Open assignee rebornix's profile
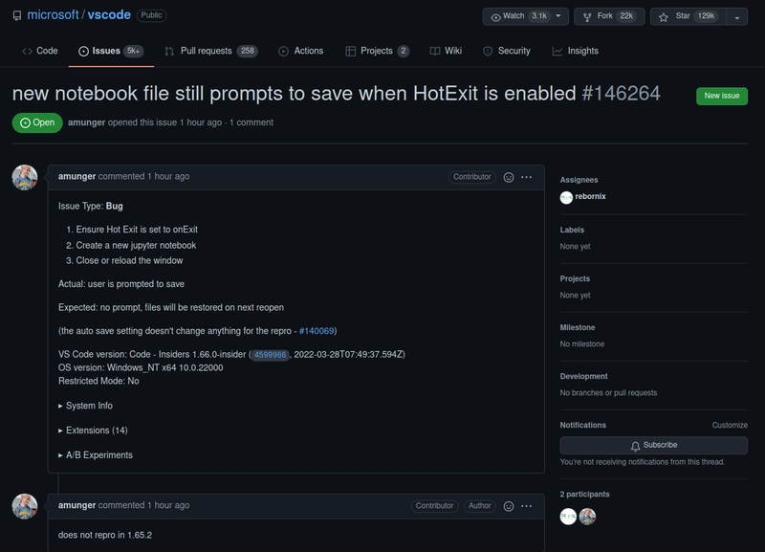The image size is (765, 552). pos(590,197)
